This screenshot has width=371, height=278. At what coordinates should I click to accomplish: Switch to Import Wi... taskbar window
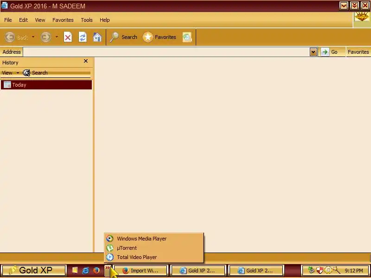(x=141, y=271)
